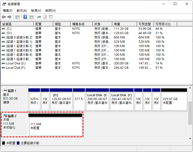
Task: Select the Local Disk (F:) partition block
Action: pyautogui.click(x=122, y=99)
